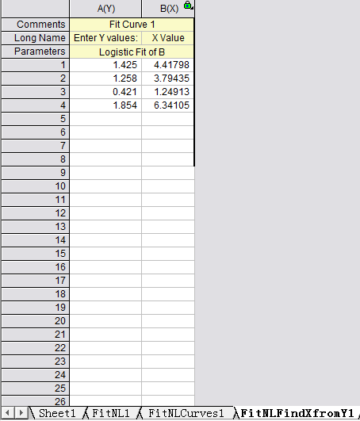
Task: Switch to the FitNLCurves1 tab
Action: (x=186, y=413)
